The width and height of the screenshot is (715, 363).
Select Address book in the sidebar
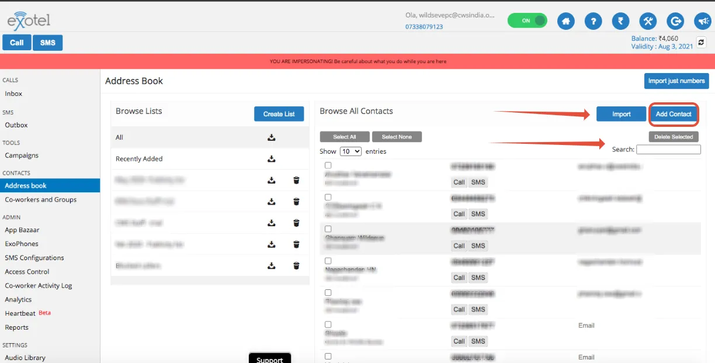50,185
